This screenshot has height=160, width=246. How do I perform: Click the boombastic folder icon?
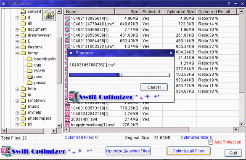29,59
